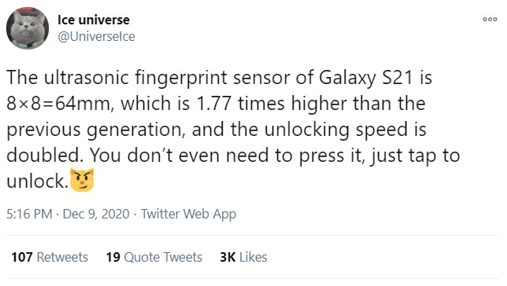Open the tweet's more options menu
Image resolution: width=507 pixels, height=286 pixels.
point(490,20)
